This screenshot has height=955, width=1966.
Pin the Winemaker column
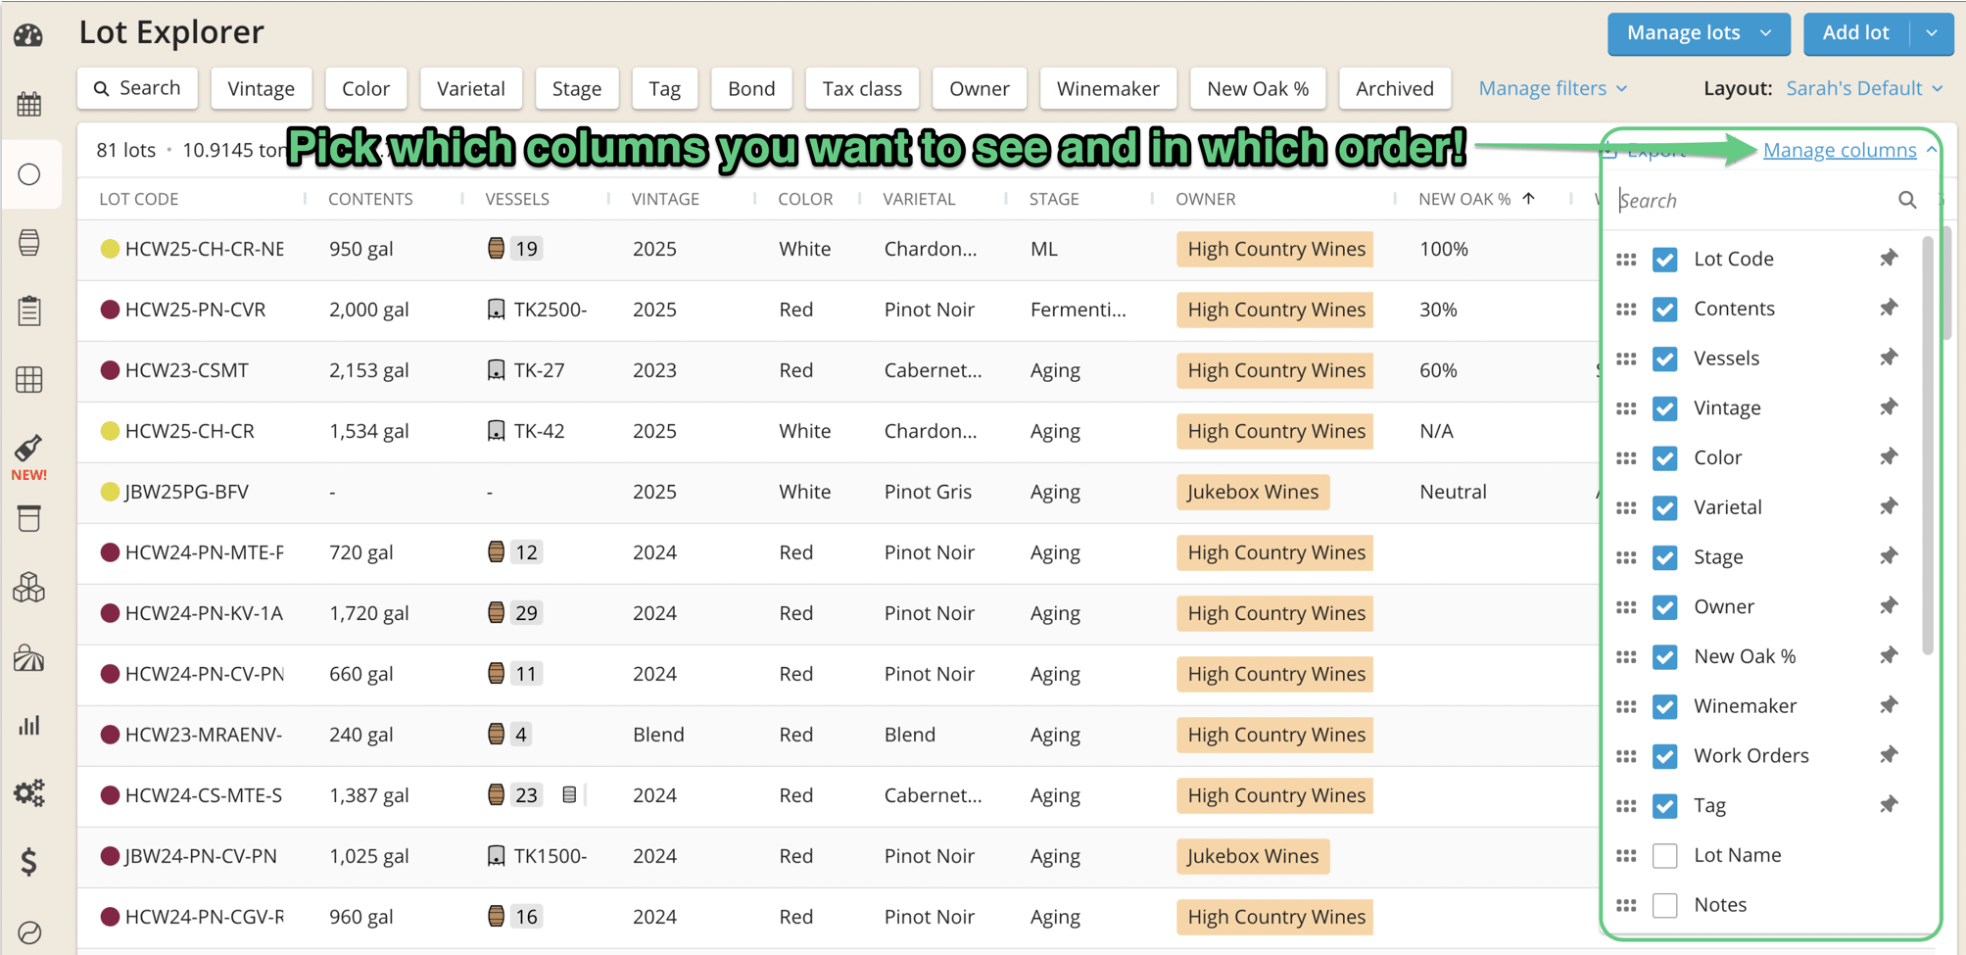pos(1889,705)
